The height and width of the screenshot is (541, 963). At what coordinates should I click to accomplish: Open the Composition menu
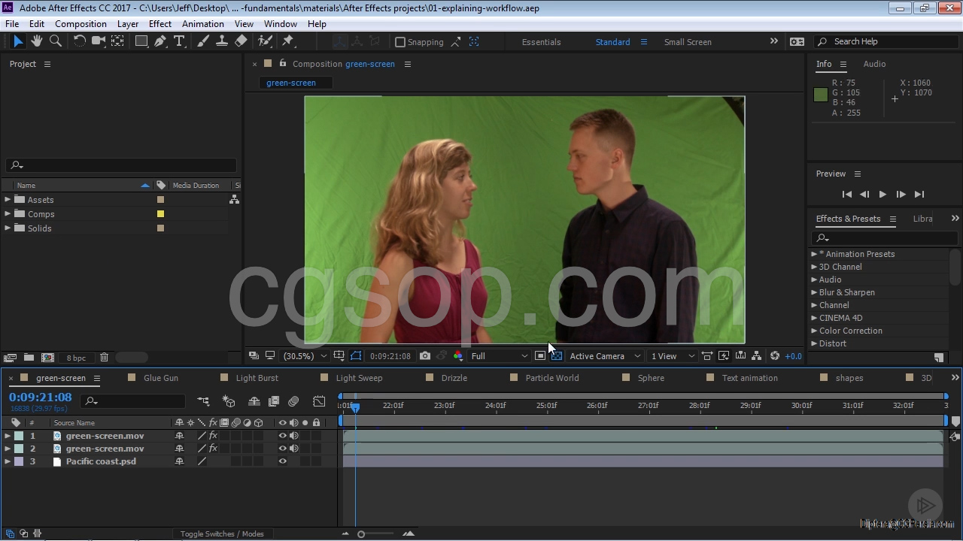81,24
